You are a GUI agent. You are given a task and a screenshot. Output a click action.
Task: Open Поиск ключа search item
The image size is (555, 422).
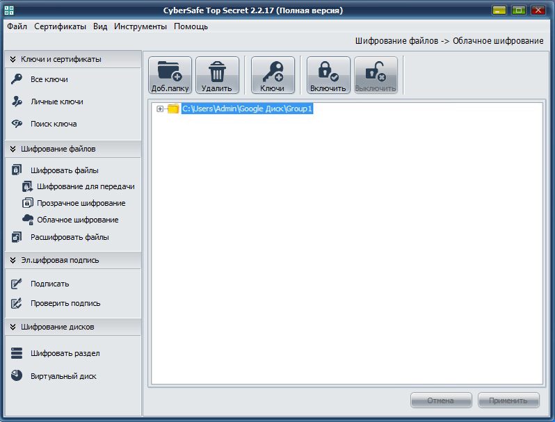pyautogui.click(x=54, y=124)
